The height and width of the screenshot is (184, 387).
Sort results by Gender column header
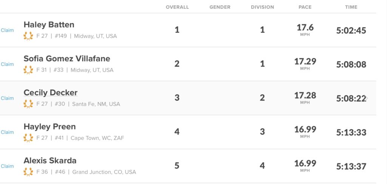click(x=220, y=7)
